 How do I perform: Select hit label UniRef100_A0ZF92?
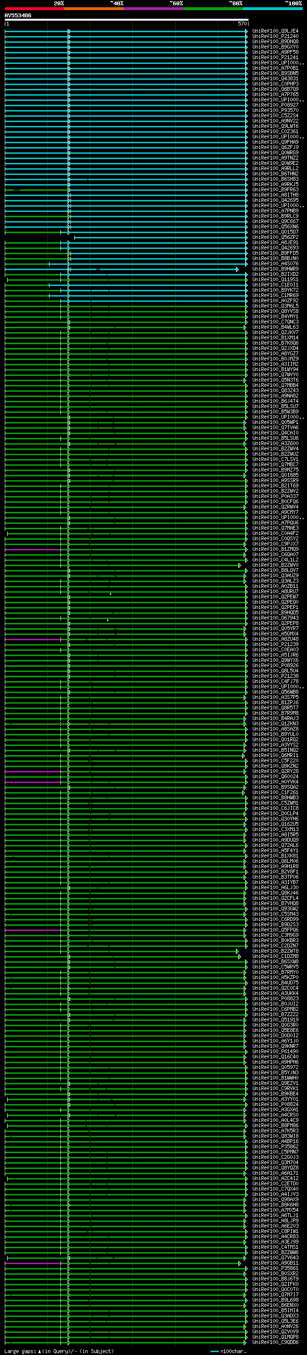(275, 301)
